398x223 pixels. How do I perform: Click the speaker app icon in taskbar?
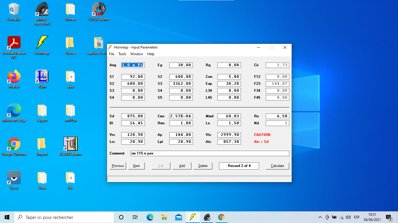[x=207, y=217]
